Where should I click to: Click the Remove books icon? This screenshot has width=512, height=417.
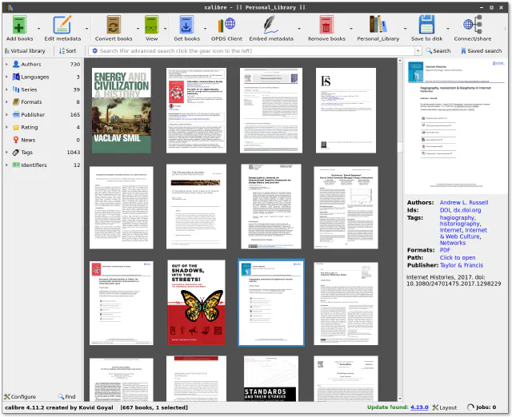[326, 25]
